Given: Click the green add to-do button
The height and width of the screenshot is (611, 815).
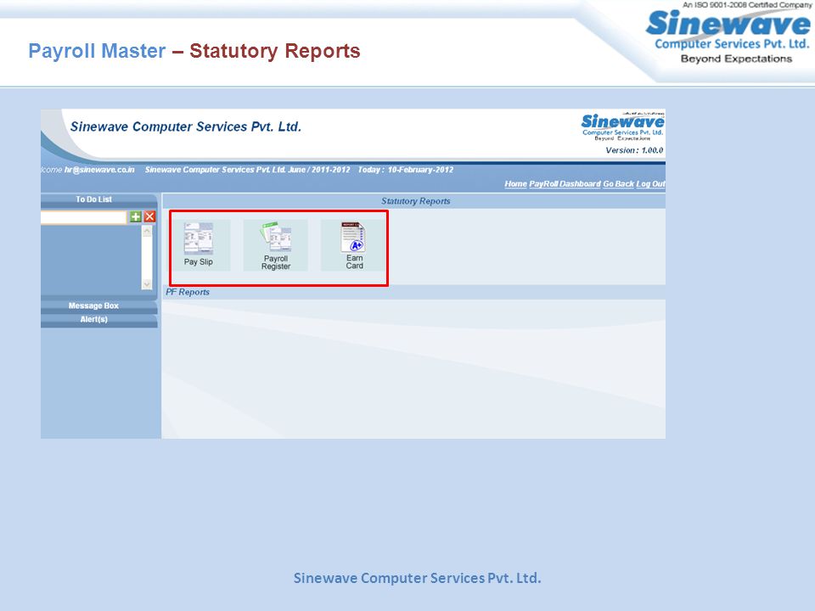Looking at the screenshot, I should tap(136, 216).
